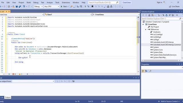Collapse the CrearLinea project node

click(143, 24)
